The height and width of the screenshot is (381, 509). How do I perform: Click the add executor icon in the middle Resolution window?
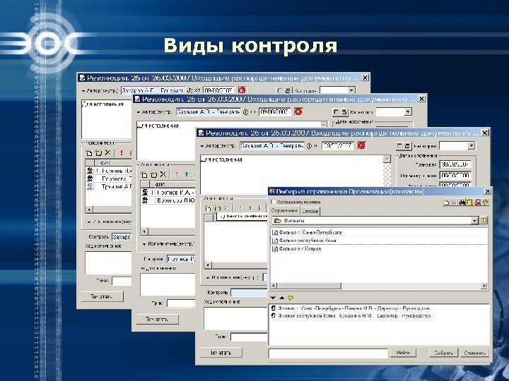(144, 175)
